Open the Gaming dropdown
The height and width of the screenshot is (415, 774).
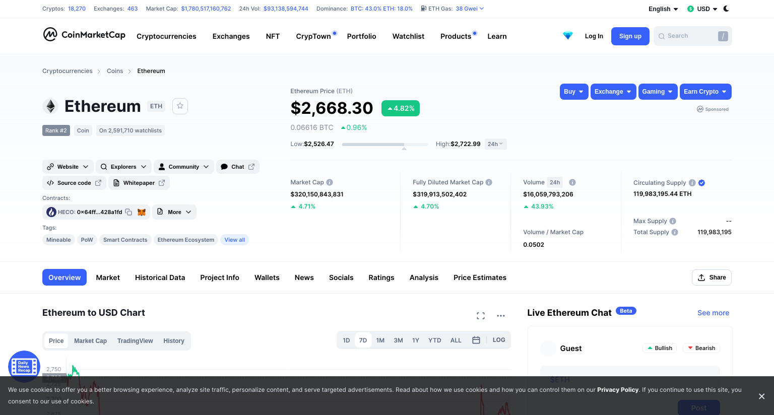[x=658, y=92]
